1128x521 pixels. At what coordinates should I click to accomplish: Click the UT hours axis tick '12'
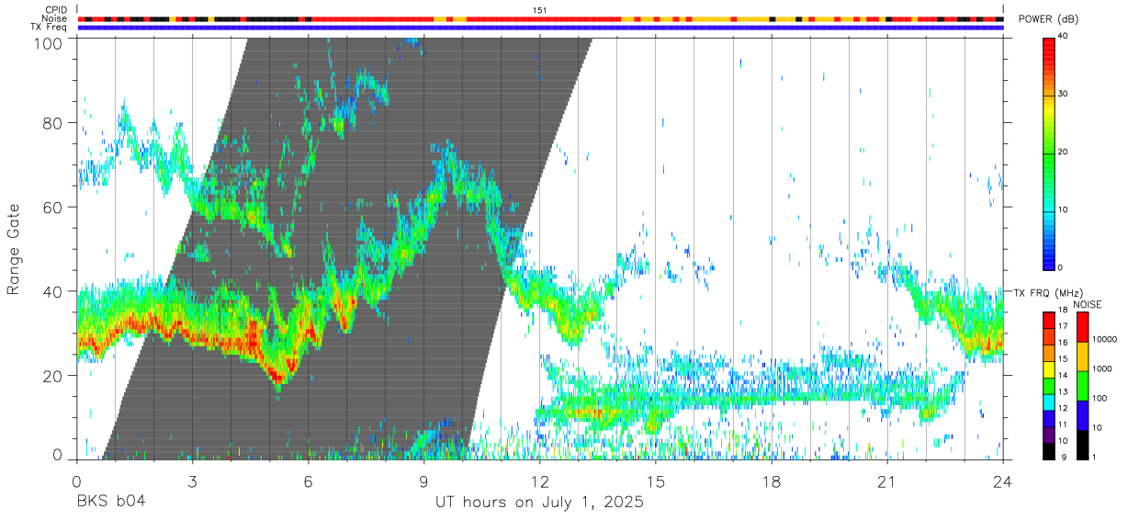[540, 481]
